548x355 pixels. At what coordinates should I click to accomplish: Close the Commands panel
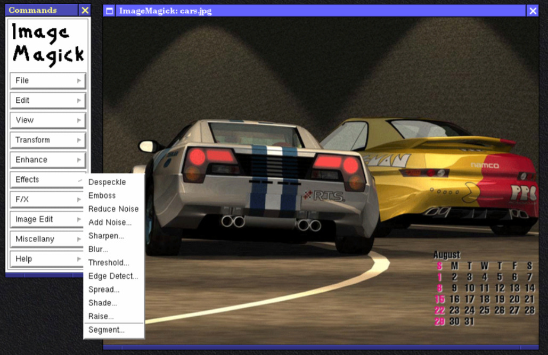pos(85,10)
